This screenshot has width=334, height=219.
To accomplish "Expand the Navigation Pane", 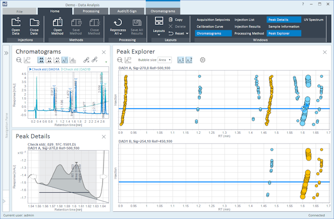I will 6,52.
